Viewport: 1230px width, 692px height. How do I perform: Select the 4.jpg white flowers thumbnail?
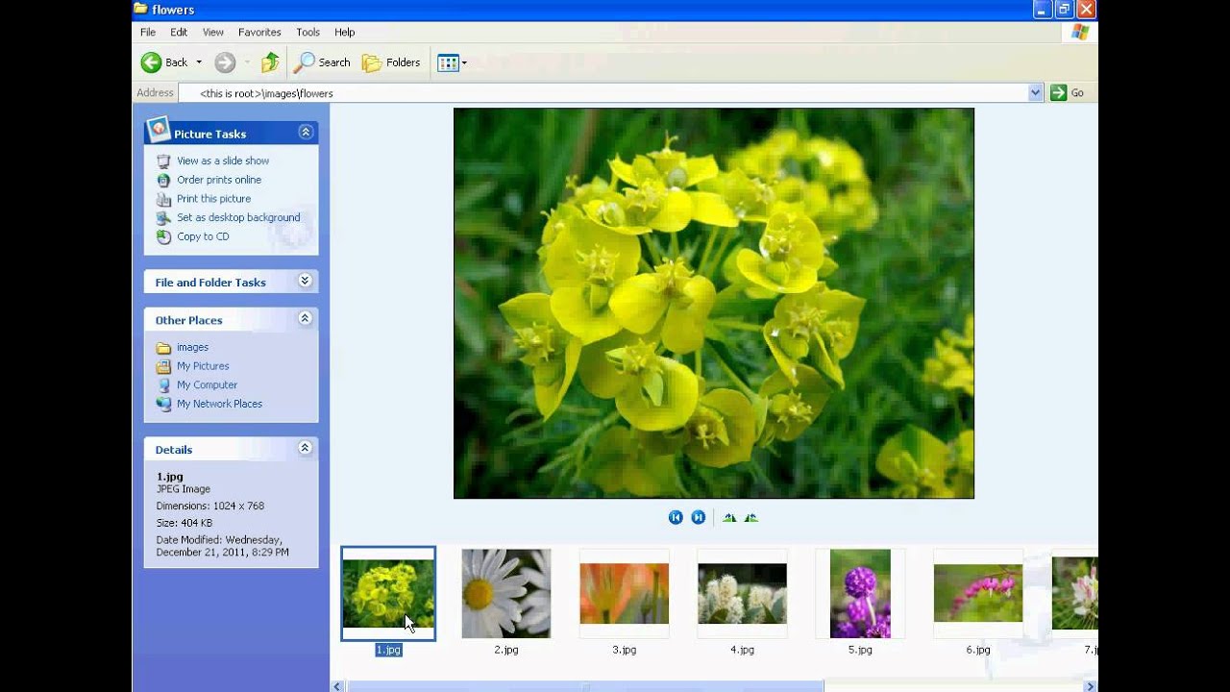coord(742,594)
